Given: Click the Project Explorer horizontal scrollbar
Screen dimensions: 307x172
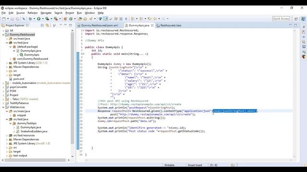Looking at the screenshot, I should tap(35, 160).
